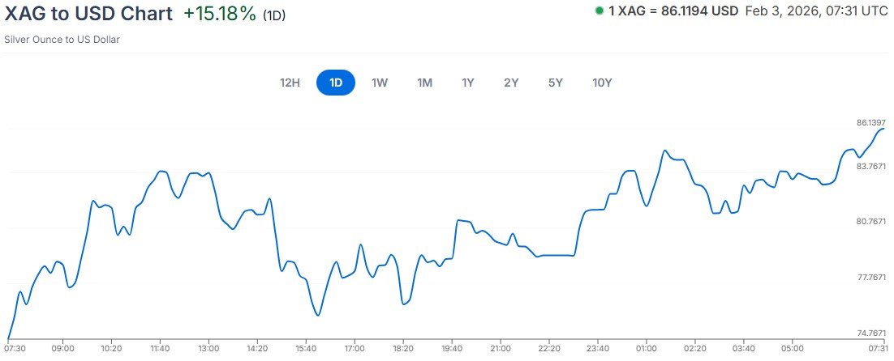Click the chart line's final peak point
Screen dimensions: 894x361
point(883,129)
